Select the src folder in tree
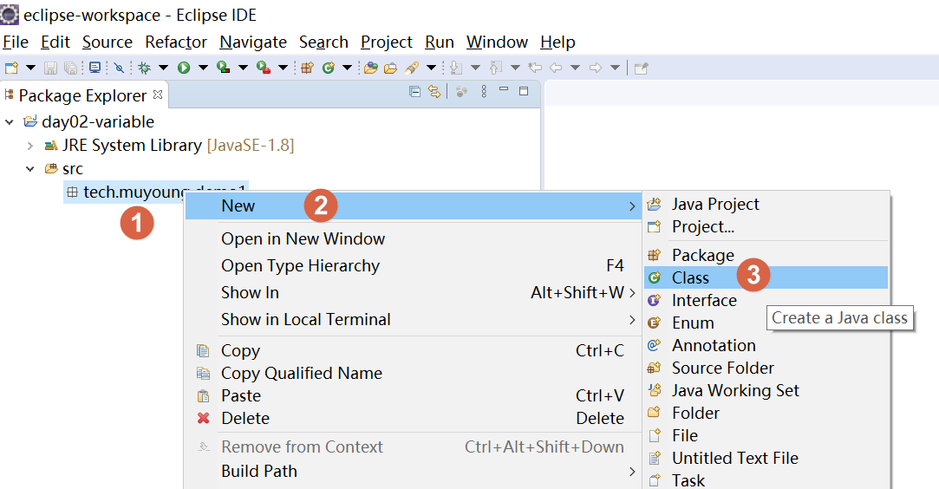The image size is (939, 489). (x=73, y=168)
